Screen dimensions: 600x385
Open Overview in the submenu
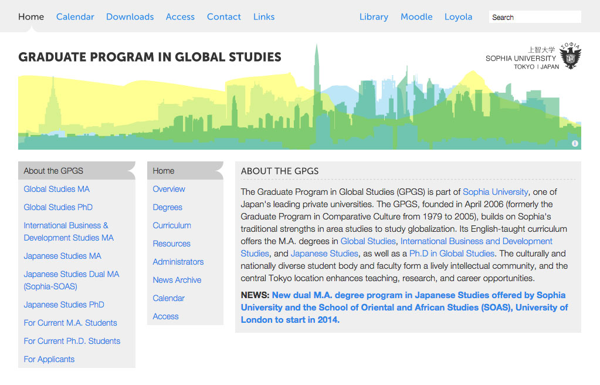point(169,189)
